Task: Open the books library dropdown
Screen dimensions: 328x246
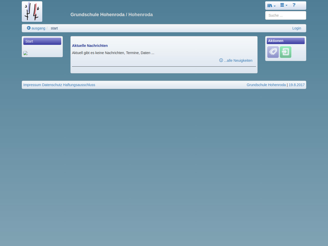Action: tap(271, 5)
